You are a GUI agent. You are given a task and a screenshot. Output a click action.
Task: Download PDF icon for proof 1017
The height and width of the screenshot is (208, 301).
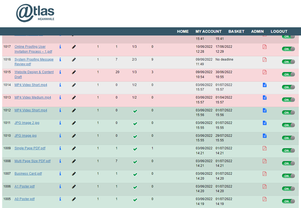(x=264, y=47)
